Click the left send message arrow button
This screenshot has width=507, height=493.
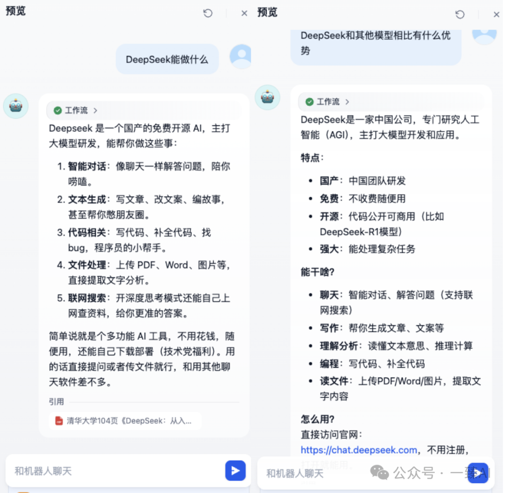pos(235,470)
